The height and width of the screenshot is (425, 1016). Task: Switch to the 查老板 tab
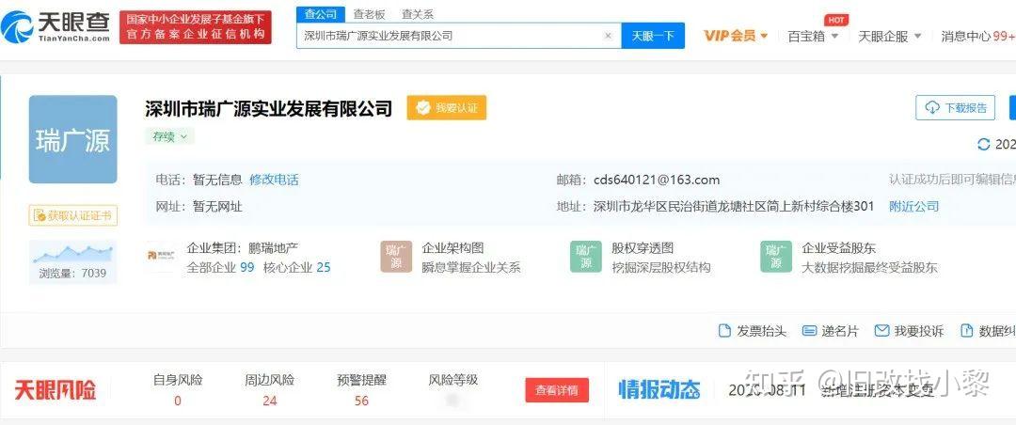(x=370, y=14)
